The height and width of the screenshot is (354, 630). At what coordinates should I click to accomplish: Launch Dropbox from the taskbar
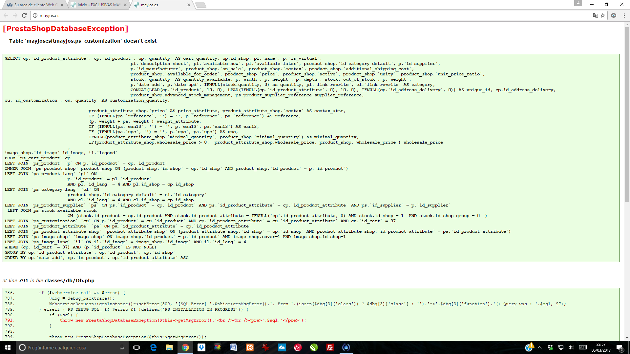click(x=201, y=347)
